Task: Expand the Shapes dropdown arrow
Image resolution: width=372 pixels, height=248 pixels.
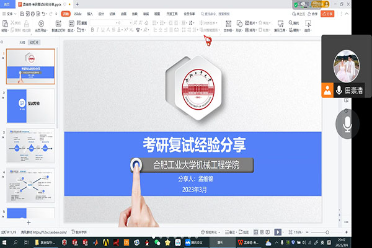Action: point(242,30)
